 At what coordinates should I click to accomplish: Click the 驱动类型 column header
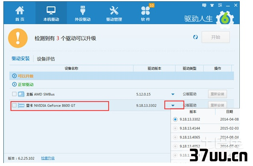coord(189,68)
